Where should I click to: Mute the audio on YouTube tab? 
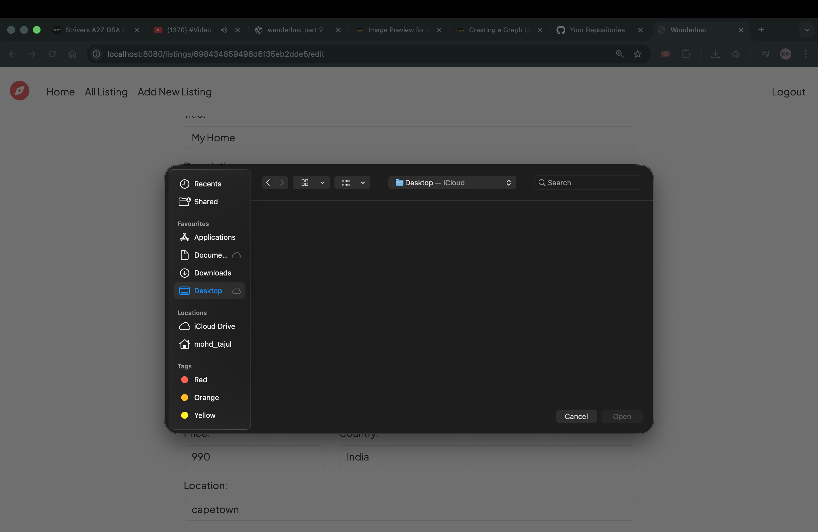click(224, 30)
